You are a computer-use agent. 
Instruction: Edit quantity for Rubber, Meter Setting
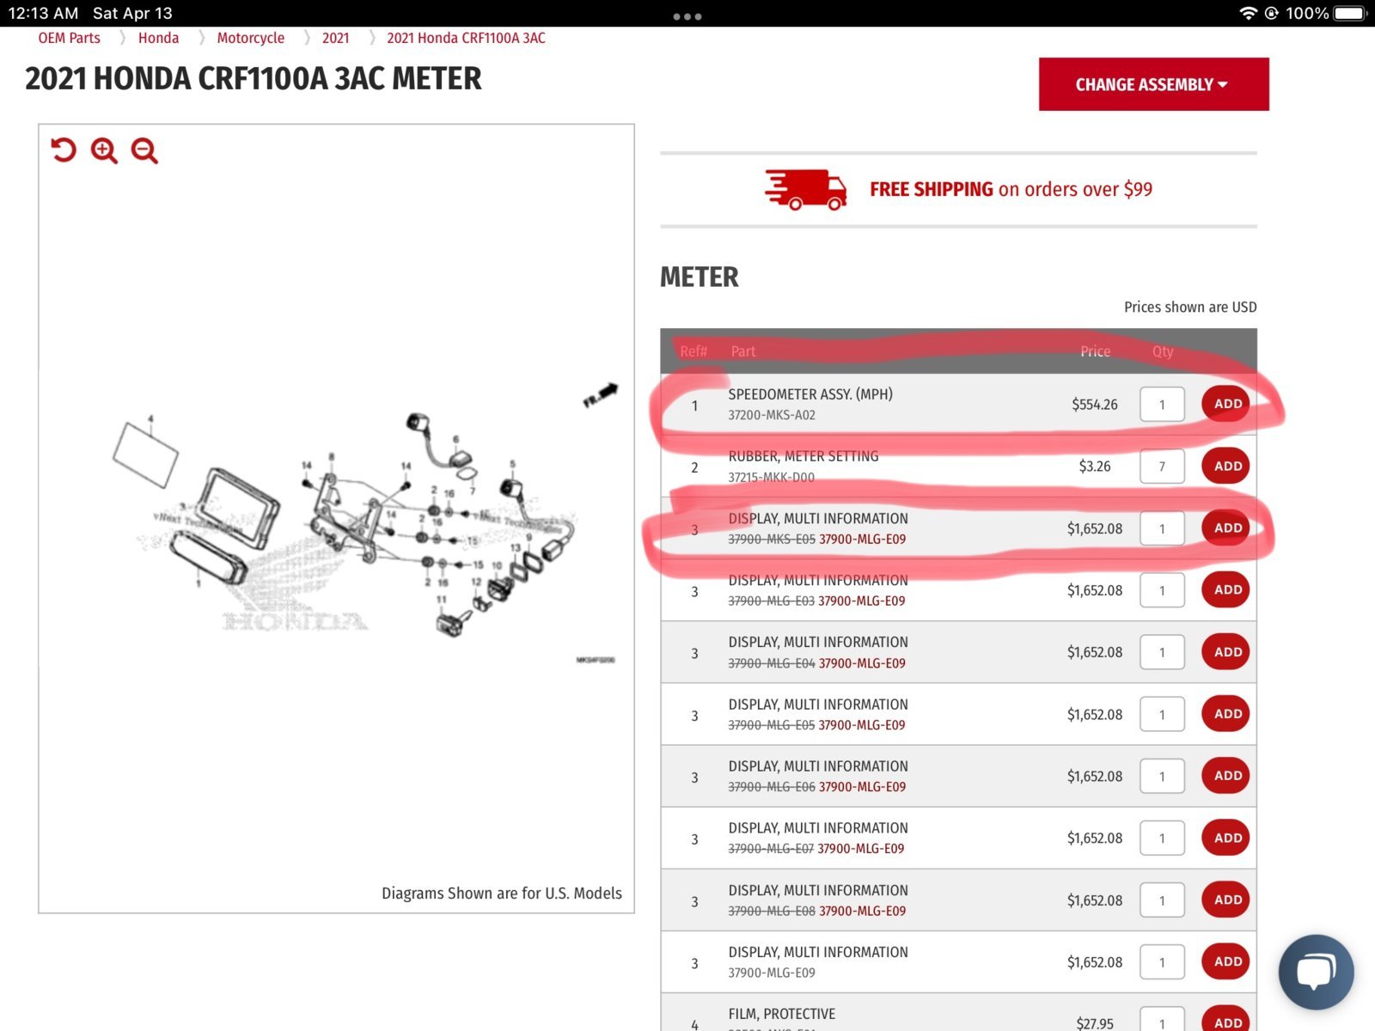1162,467
